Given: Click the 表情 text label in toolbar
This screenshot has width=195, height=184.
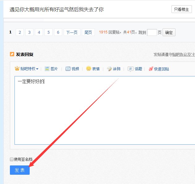Looking at the screenshot, I should [x=96, y=69].
